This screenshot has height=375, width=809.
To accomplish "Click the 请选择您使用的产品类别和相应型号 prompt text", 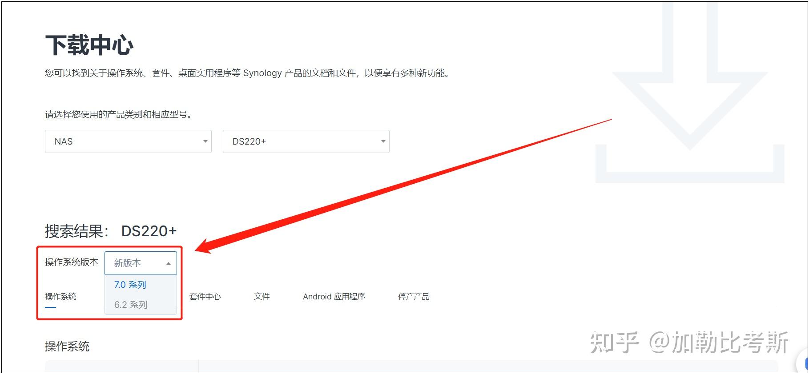I will tap(119, 115).
